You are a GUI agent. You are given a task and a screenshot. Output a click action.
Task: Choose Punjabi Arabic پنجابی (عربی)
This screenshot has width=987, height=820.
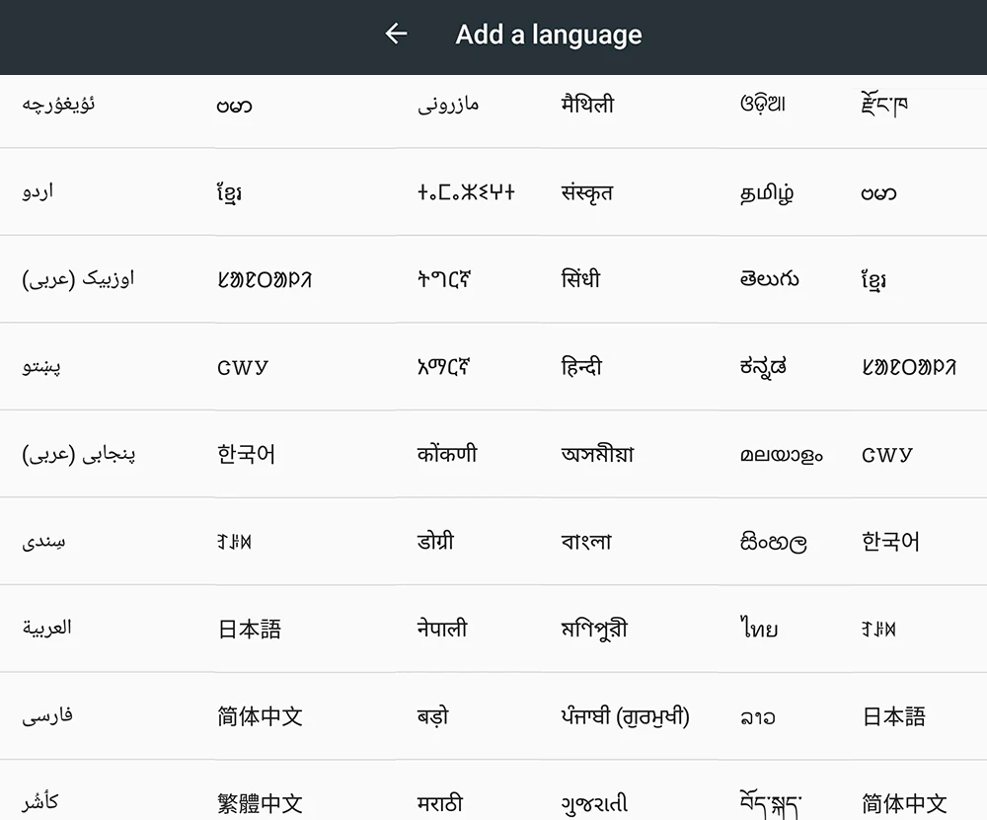pyautogui.click(x=79, y=454)
